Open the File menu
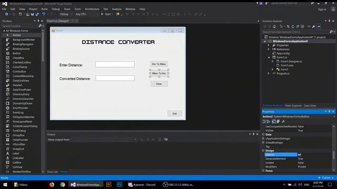The height and width of the screenshot is (189, 337). (x=4, y=9)
